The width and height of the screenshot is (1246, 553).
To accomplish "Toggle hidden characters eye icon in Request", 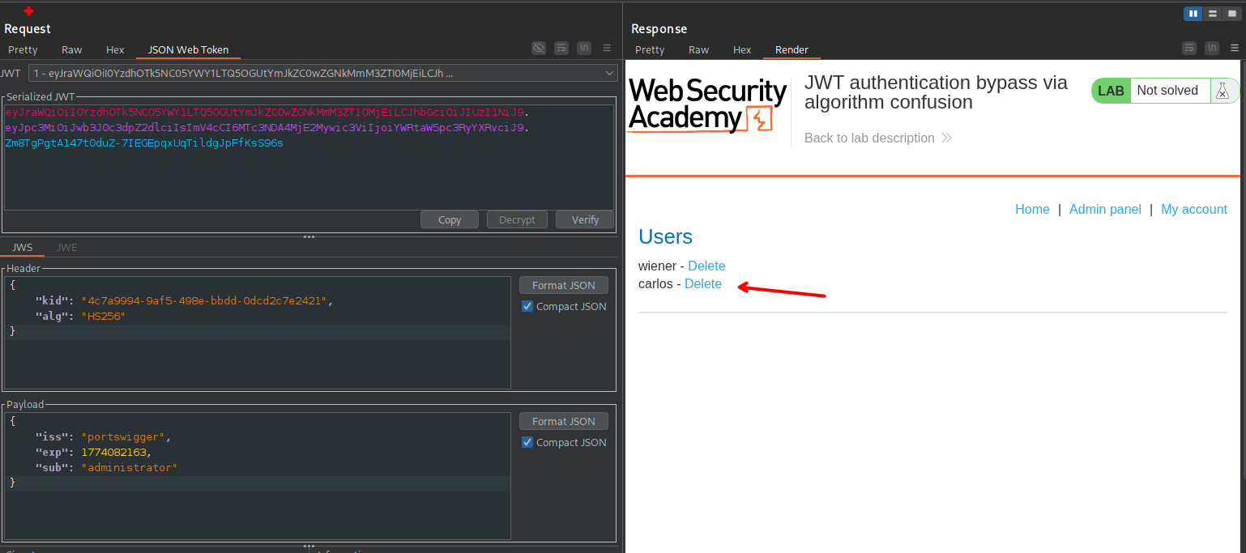I will pos(539,49).
